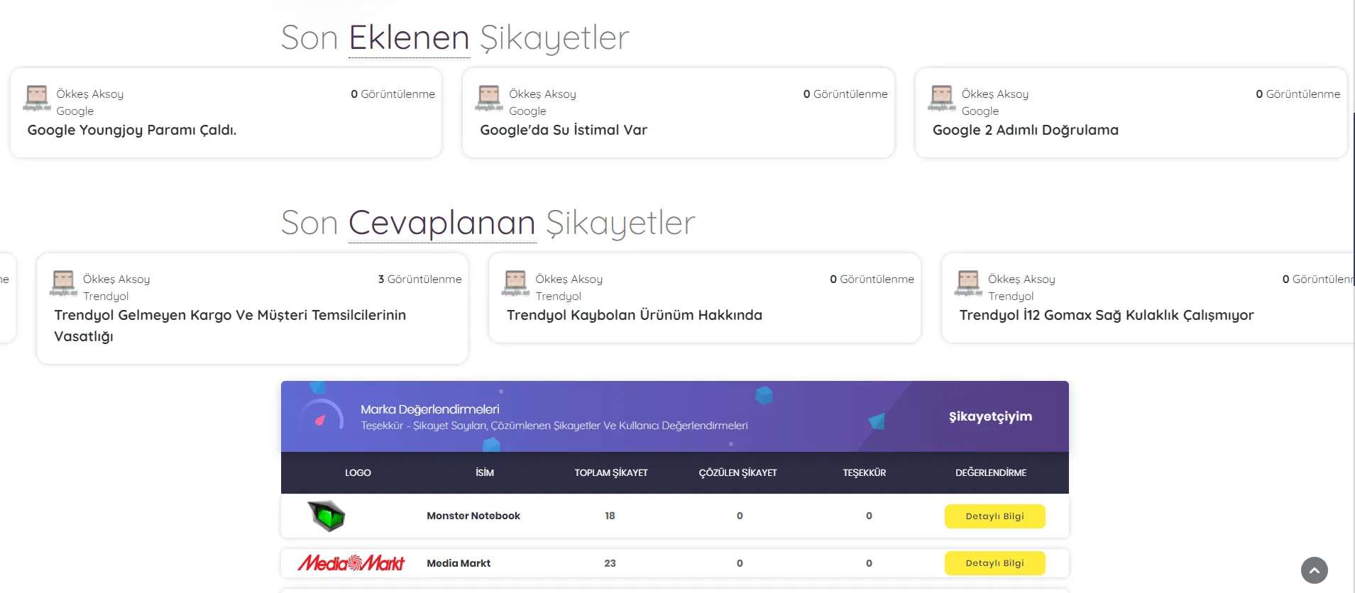Click '3 Görüntülenme' on Trendyol Gelmeyen Kargo card
Image resolution: width=1355 pixels, height=593 pixels.
(x=419, y=279)
